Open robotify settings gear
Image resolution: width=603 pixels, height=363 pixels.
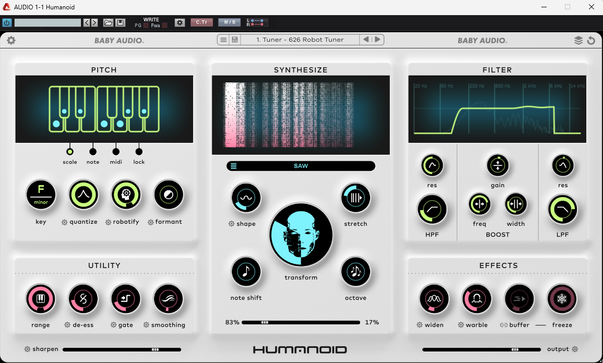tap(109, 222)
